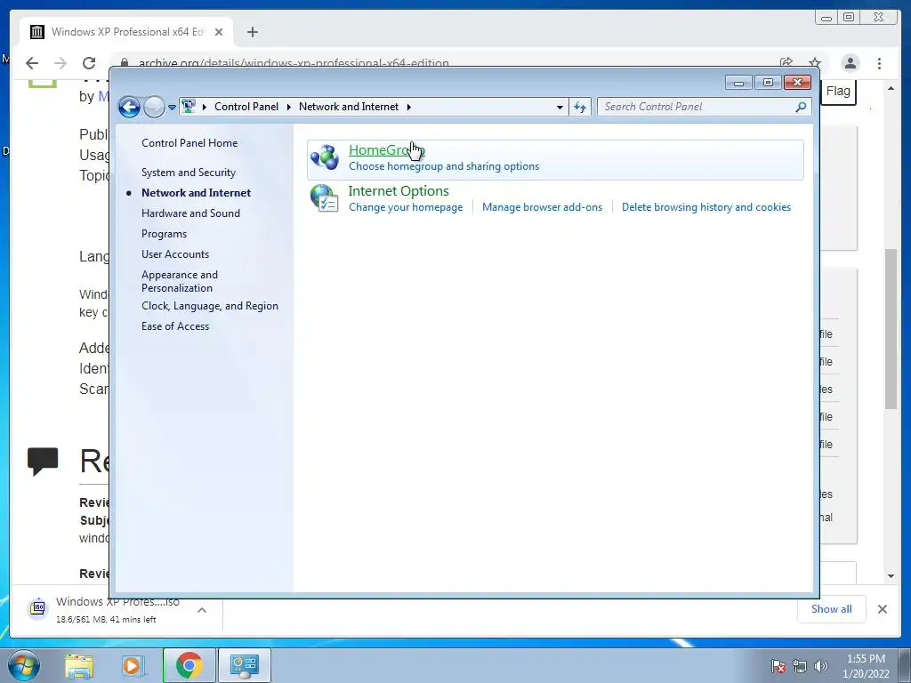Image resolution: width=911 pixels, height=683 pixels.
Task: Share this page from Chrome toolbar
Action: click(786, 62)
